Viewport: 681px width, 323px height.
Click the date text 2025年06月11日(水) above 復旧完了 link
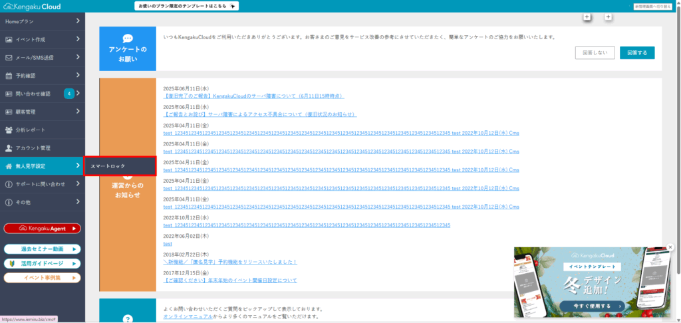[186, 88]
